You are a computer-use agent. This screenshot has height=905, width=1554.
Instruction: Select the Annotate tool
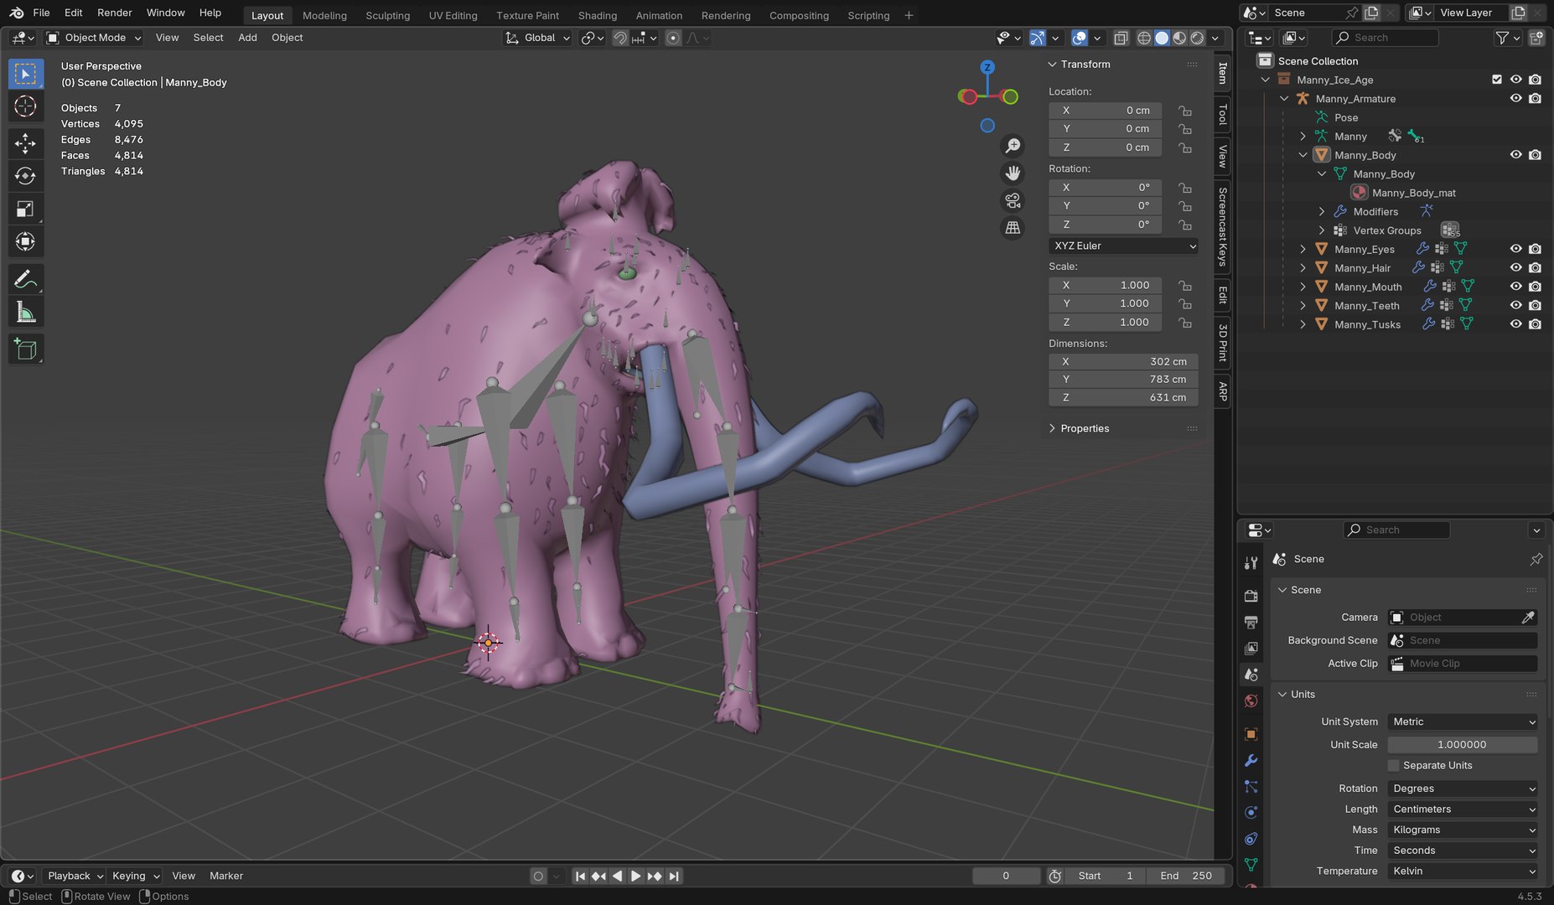(x=25, y=279)
